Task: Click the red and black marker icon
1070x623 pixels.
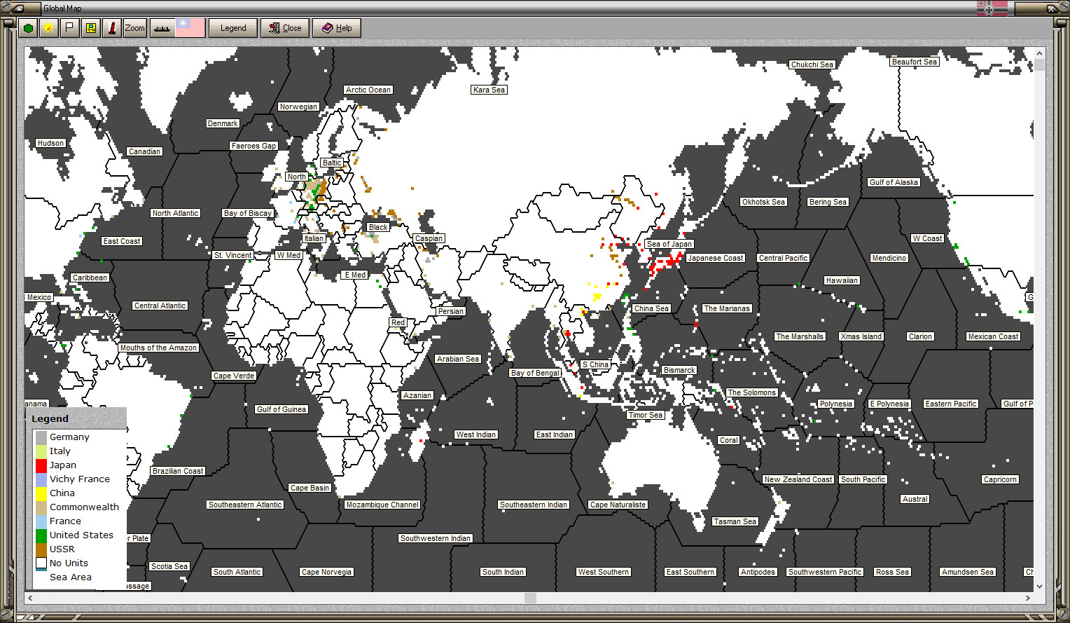Action: tap(111, 28)
